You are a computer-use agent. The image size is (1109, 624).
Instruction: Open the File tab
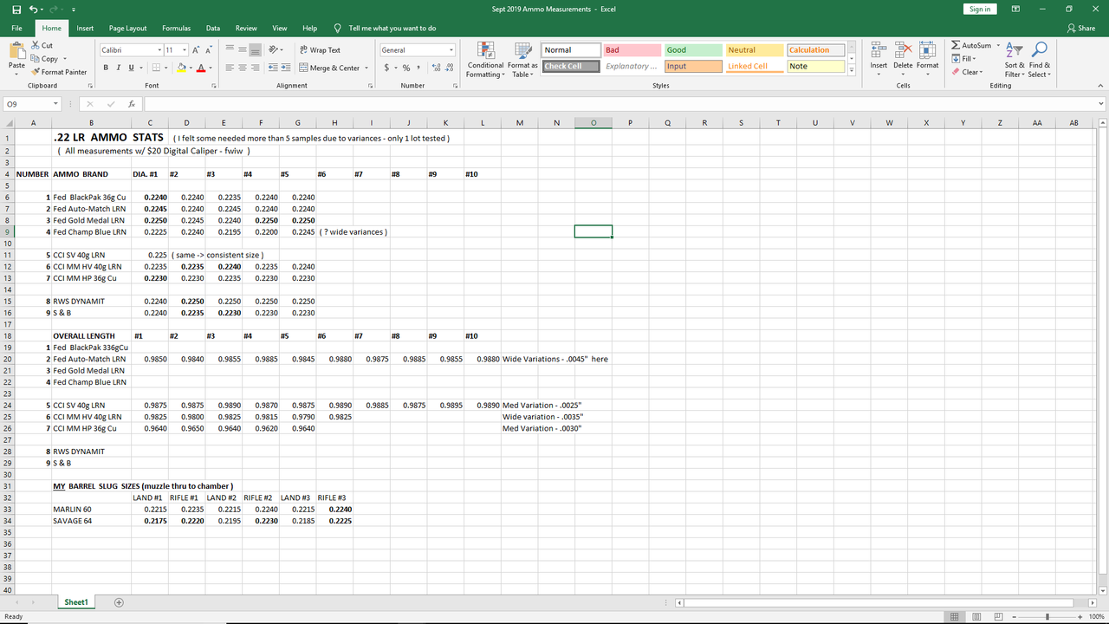tap(16, 28)
